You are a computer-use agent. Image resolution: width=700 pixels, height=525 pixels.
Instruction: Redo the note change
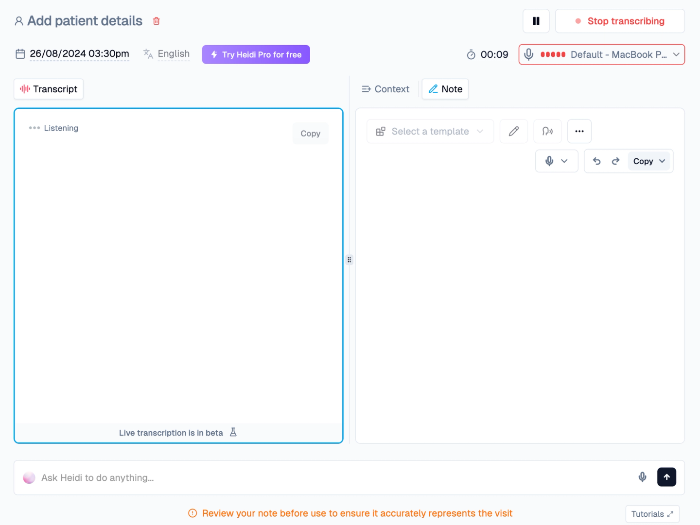coord(615,161)
